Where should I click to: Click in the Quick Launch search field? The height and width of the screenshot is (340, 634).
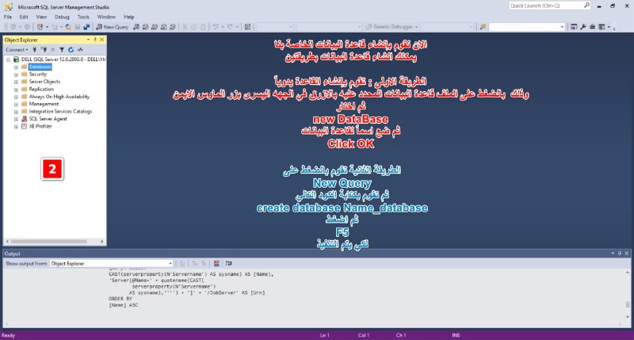pos(545,6)
